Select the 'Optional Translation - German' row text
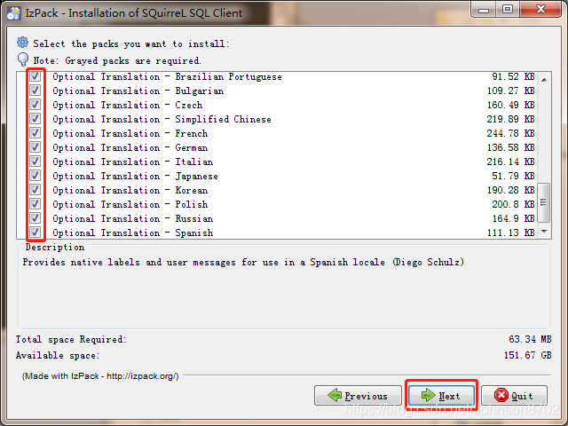 130,147
